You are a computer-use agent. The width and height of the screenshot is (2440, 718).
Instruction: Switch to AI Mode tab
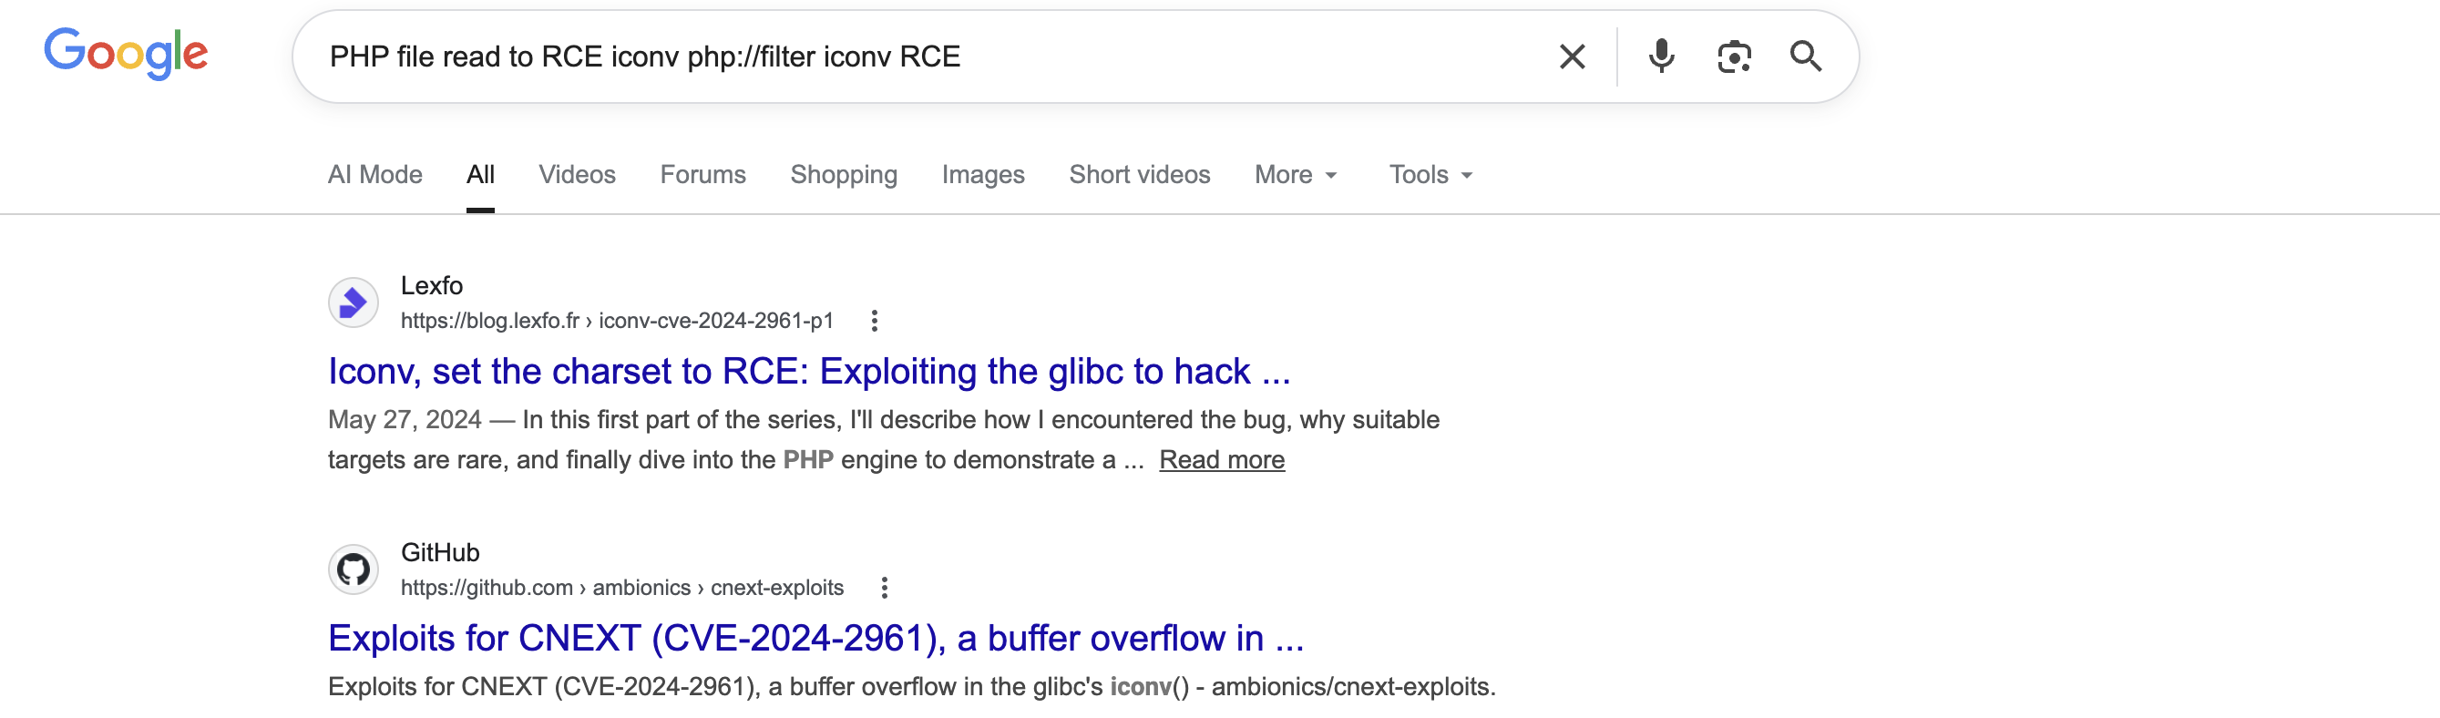[x=375, y=175]
